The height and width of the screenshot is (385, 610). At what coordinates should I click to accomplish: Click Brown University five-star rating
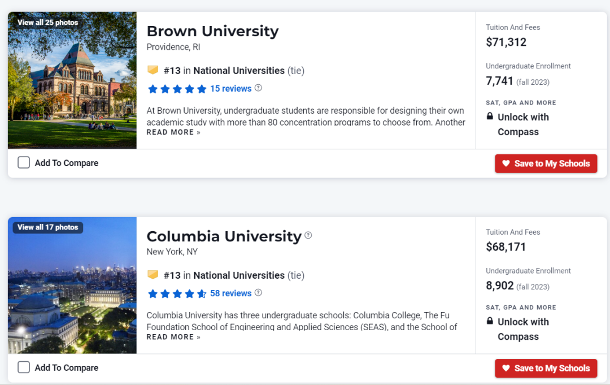pos(177,89)
